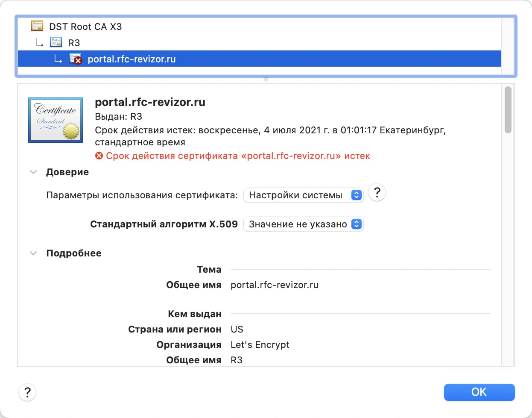The width and height of the screenshot is (532, 418).
Task: Click the Кем выдан section label
Action: pos(195,314)
